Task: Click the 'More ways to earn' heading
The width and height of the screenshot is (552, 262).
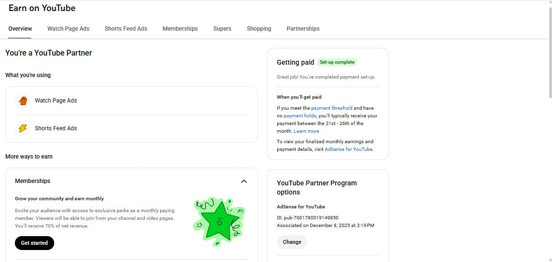Action: [29, 157]
